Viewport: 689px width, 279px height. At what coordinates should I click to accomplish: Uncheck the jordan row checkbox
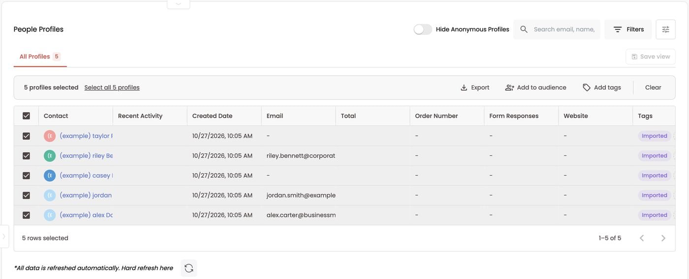tap(26, 195)
